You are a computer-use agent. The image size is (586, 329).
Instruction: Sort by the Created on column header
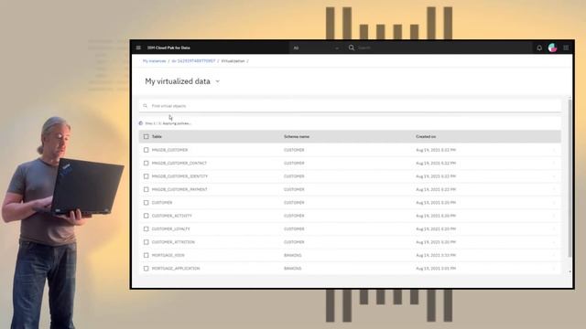(x=426, y=136)
